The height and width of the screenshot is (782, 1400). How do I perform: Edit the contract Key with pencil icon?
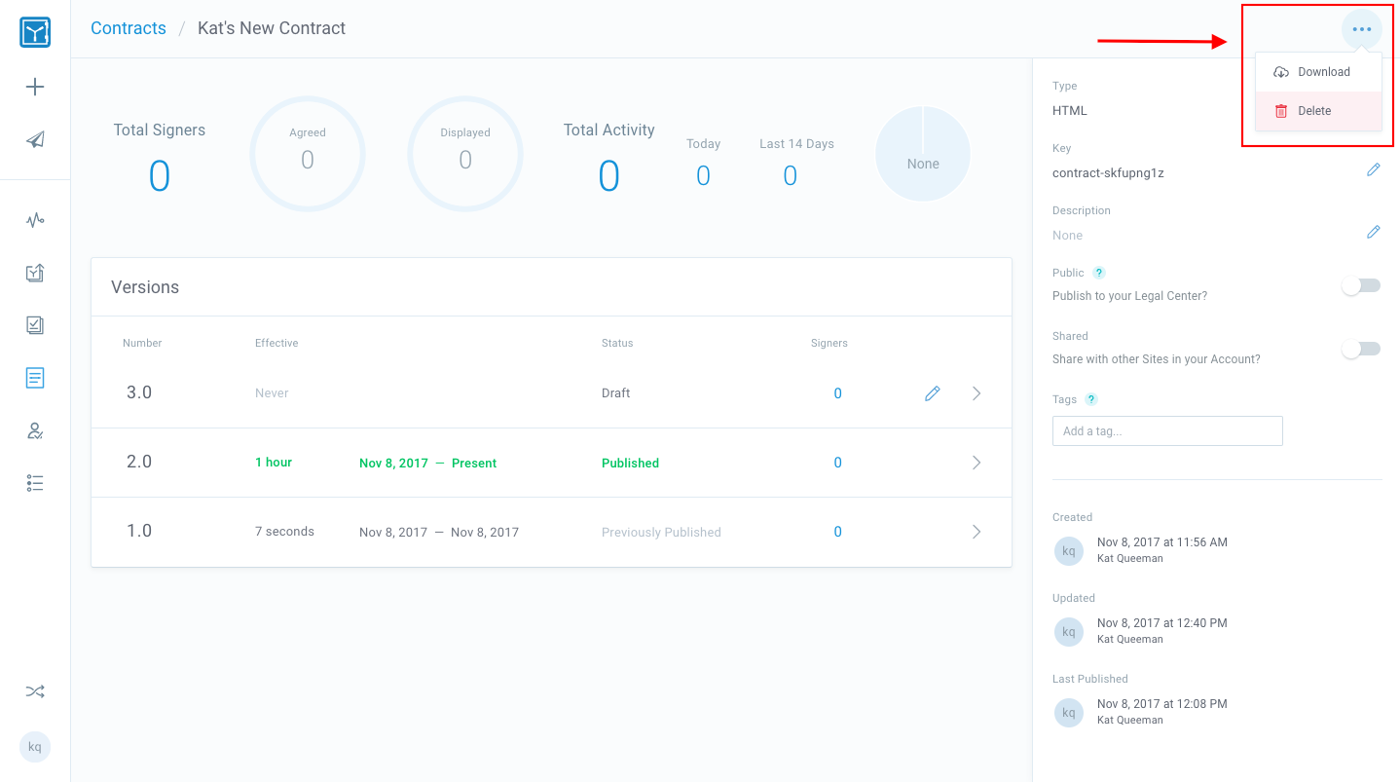click(x=1373, y=169)
